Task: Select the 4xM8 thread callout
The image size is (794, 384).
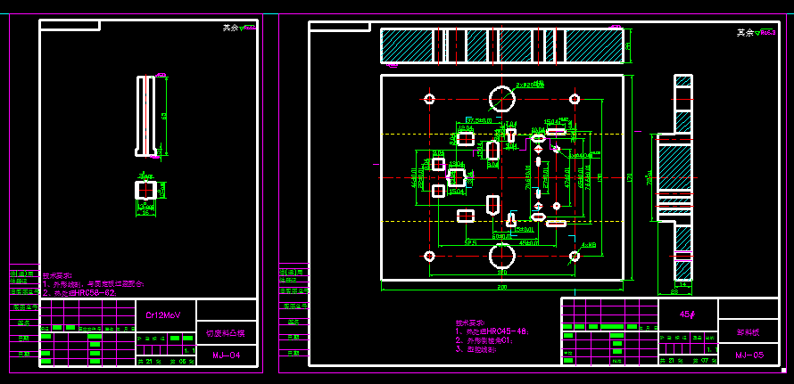Action: (x=589, y=245)
